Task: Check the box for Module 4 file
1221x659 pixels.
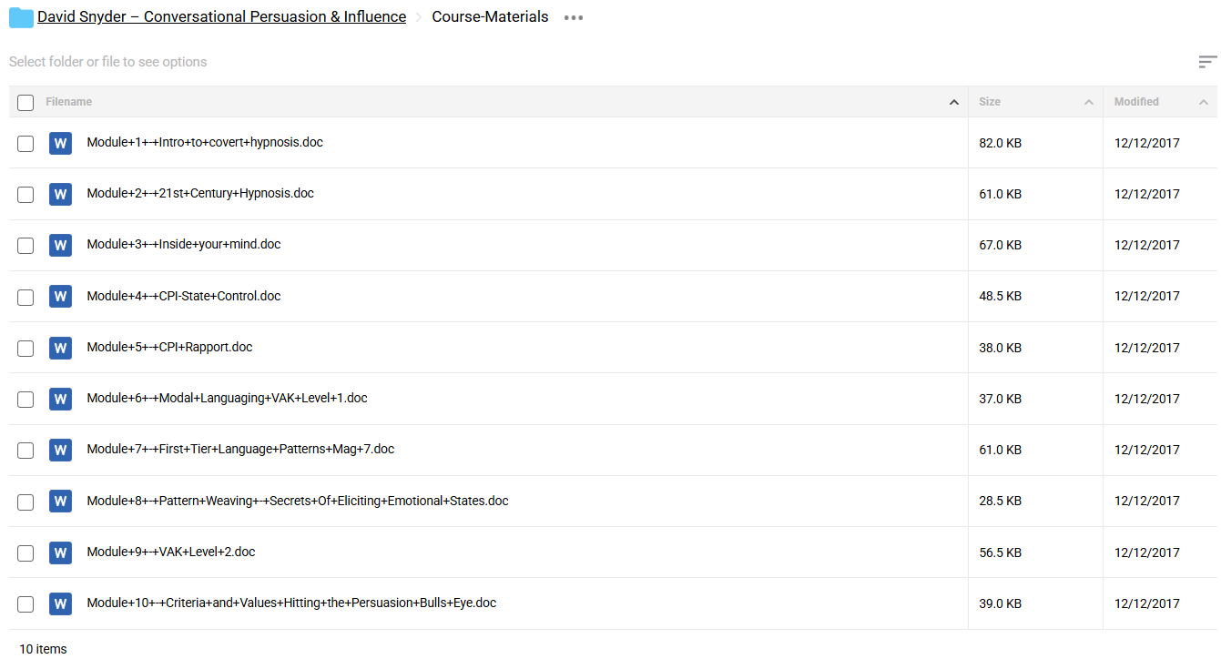Action: tap(25, 297)
